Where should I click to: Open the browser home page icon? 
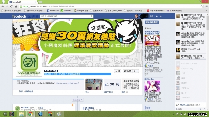point(16,6)
